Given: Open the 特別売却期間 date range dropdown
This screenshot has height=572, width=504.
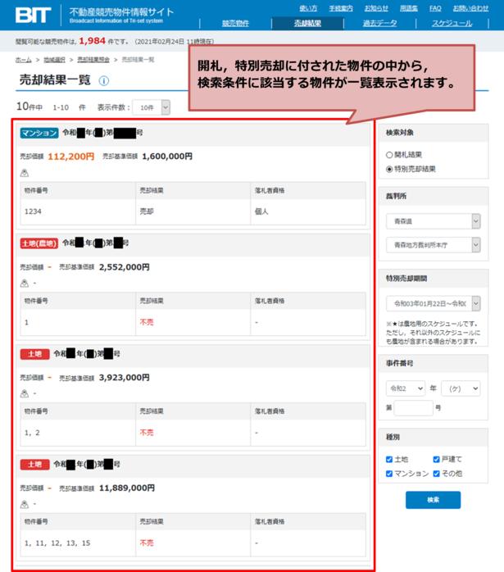Looking at the screenshot, I should [433, 303].
